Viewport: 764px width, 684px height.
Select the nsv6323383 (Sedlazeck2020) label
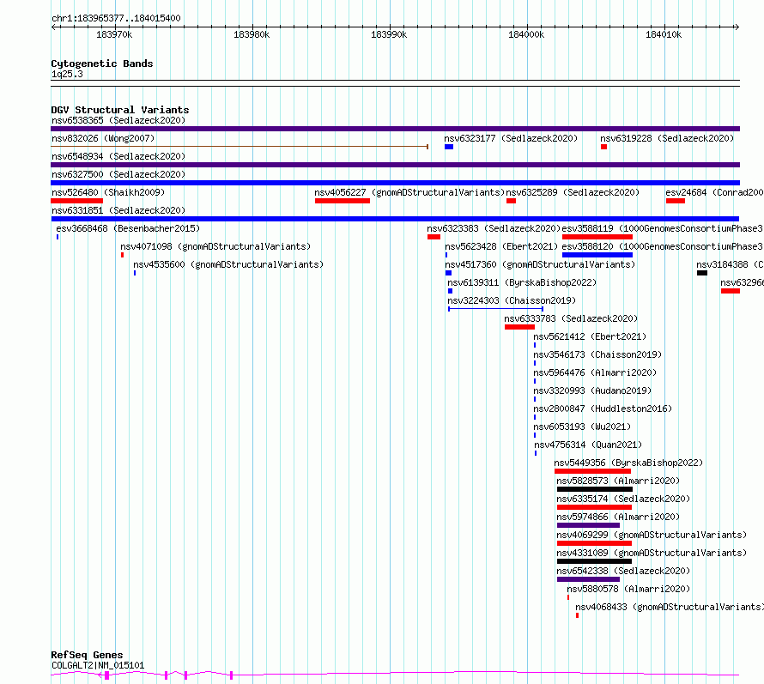pos(494,228)
